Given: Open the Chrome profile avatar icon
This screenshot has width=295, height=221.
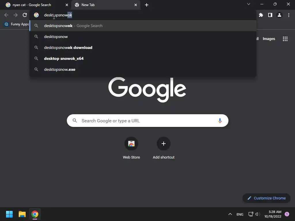Looking at the screenshot, I should (x=279, y=15).
